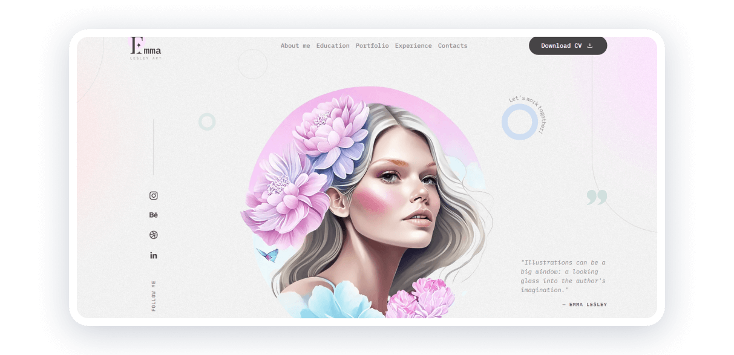
Task: Click the large quotation marks icon
Action: pos(597,198)
